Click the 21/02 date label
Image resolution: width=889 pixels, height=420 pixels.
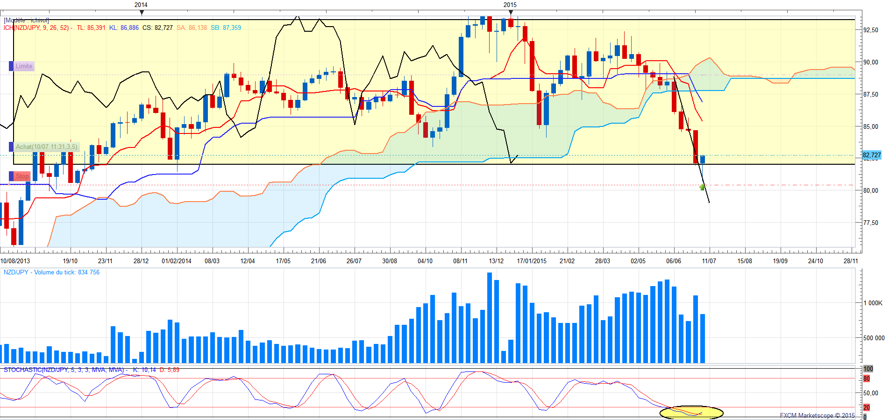click(x=567, y=261)
